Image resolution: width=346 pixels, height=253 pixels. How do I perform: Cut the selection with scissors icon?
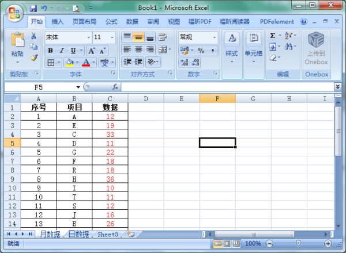(34, 36)
